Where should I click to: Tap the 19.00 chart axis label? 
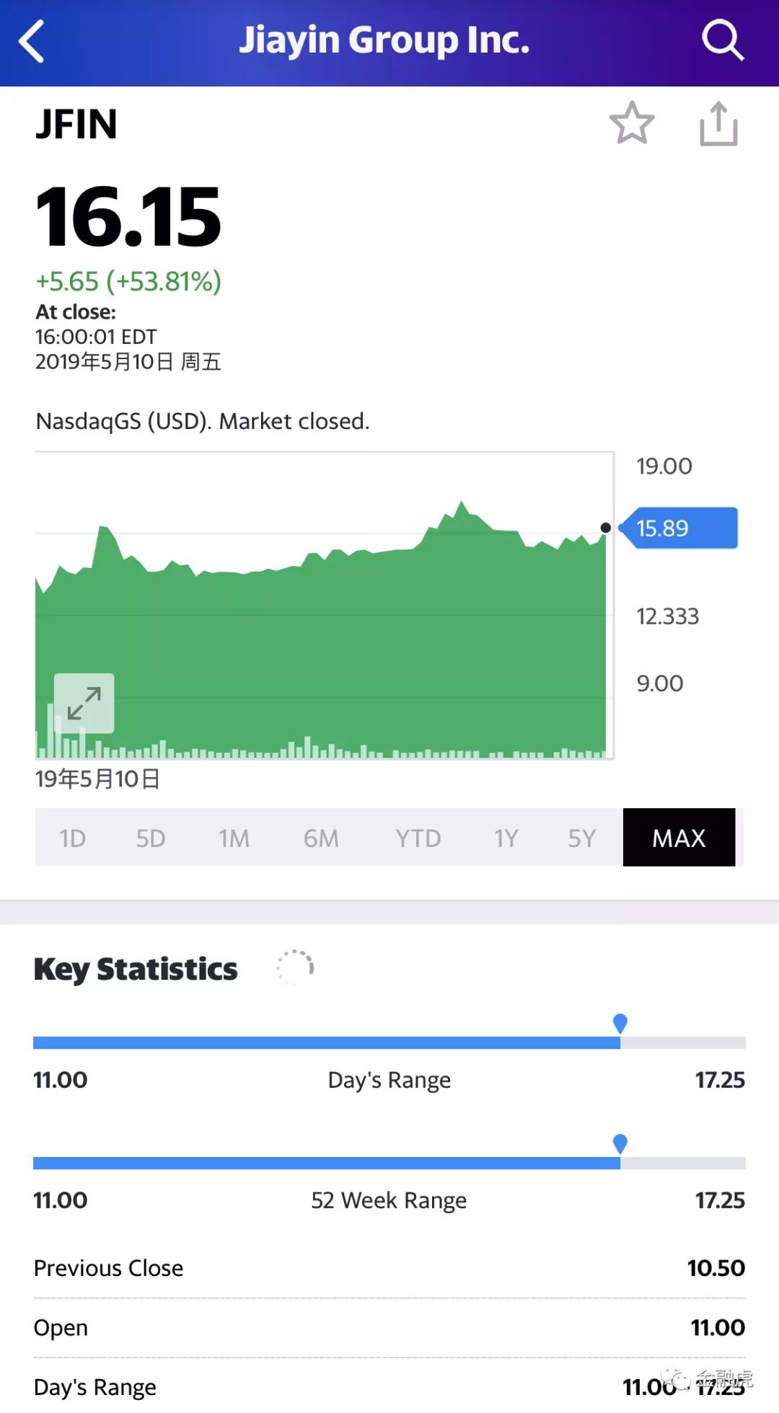(664, 466)
